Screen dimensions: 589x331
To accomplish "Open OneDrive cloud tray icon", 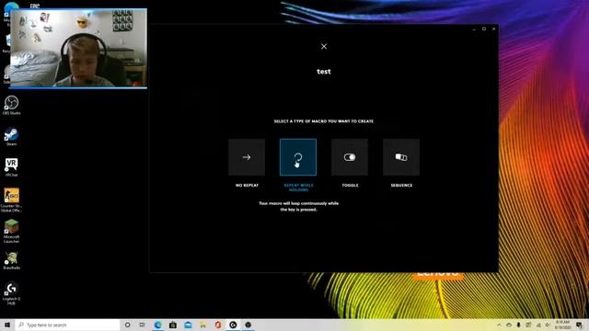I will [509, 325].
